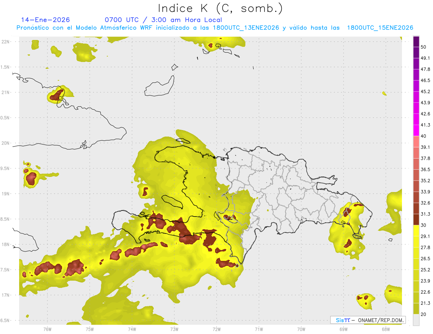The height and width of the screenshot is (334, 433).
Task: Click the '74W' longitude label
Action: (x=132, y=329)
